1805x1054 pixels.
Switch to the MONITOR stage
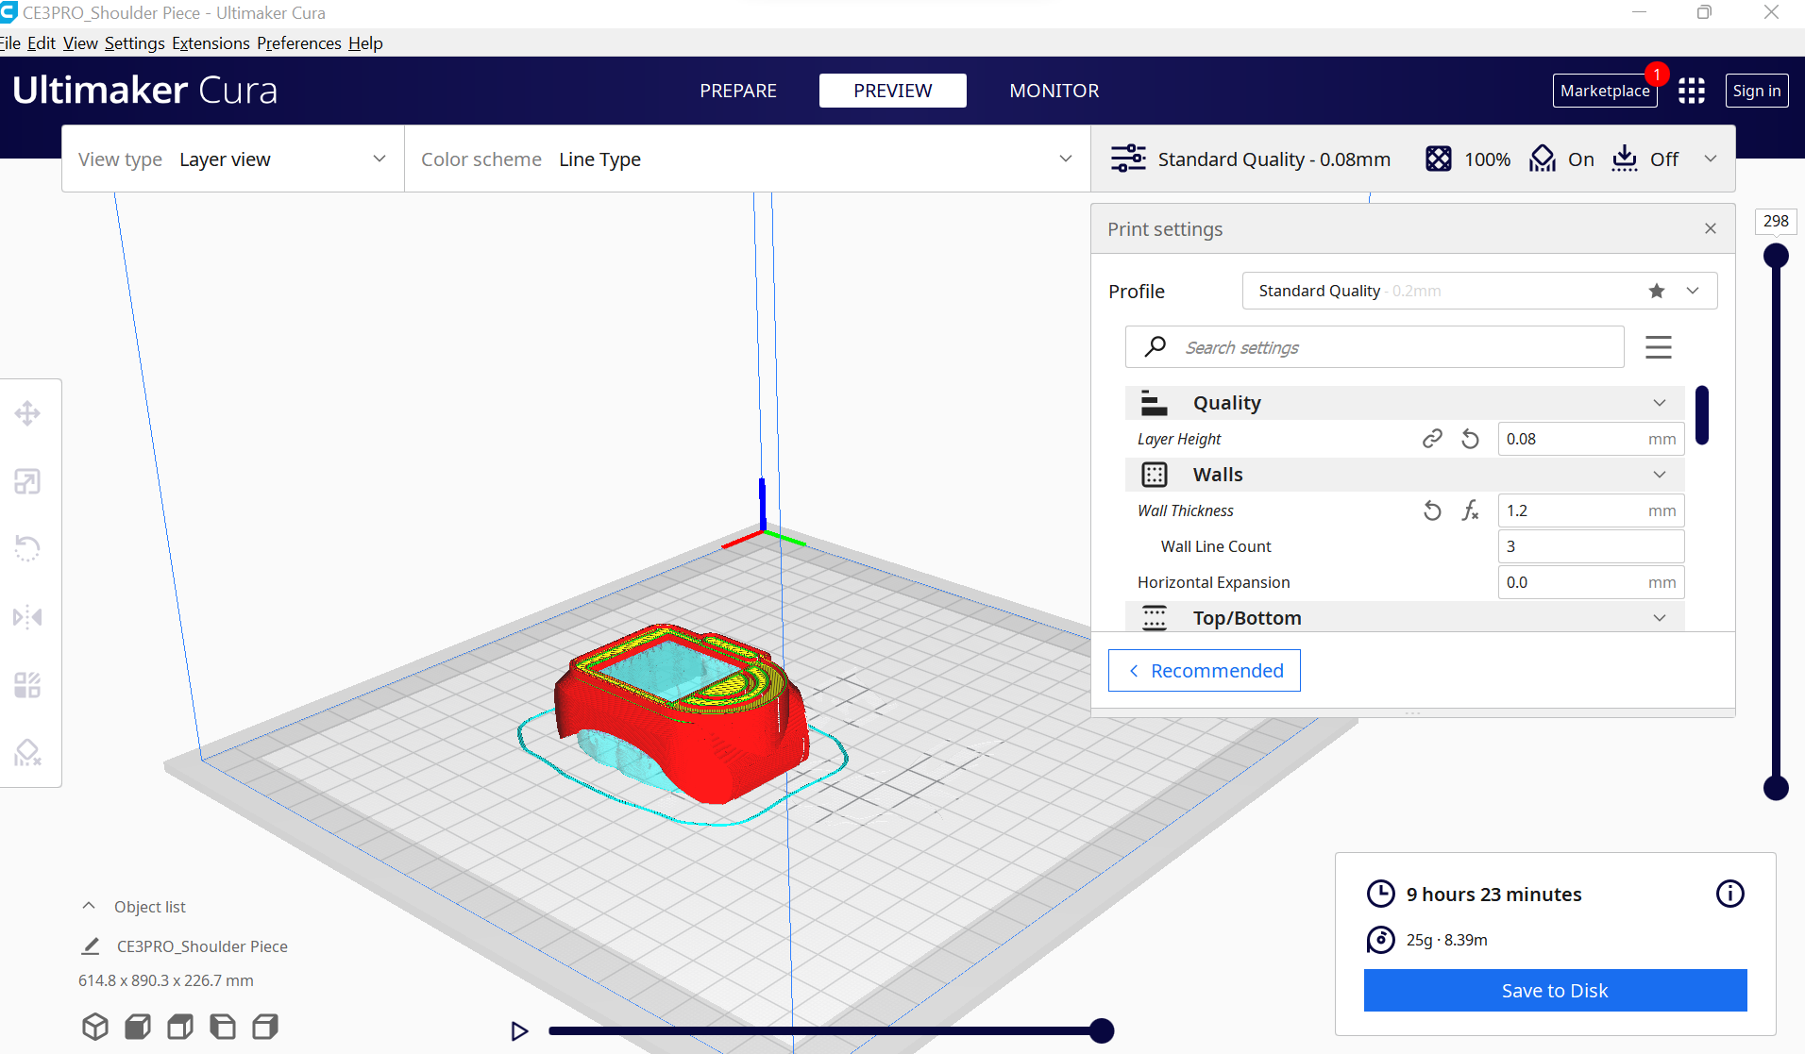pos(1054,91)
